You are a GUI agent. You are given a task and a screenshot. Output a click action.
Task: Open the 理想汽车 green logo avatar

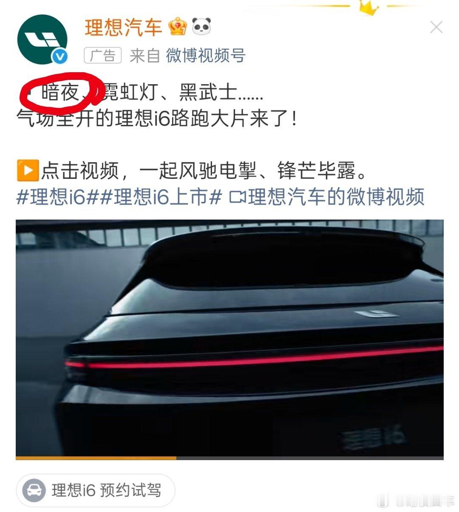pos(42,40)
